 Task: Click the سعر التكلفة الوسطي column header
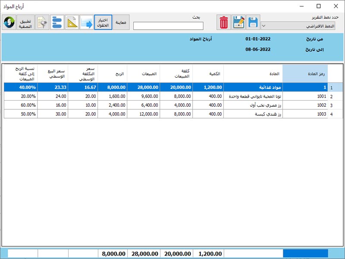click(x=83, y=74)
